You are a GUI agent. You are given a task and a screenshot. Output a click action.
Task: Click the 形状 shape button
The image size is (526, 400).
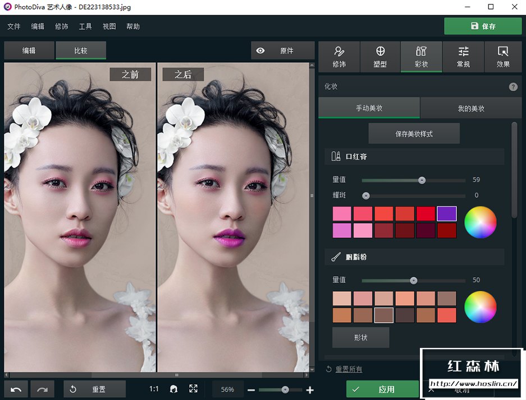[360, 337]
